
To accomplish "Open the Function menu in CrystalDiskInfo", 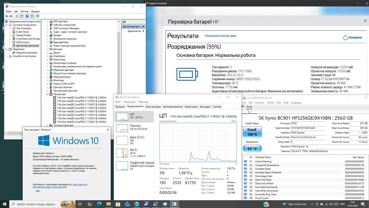I will 259,103.
